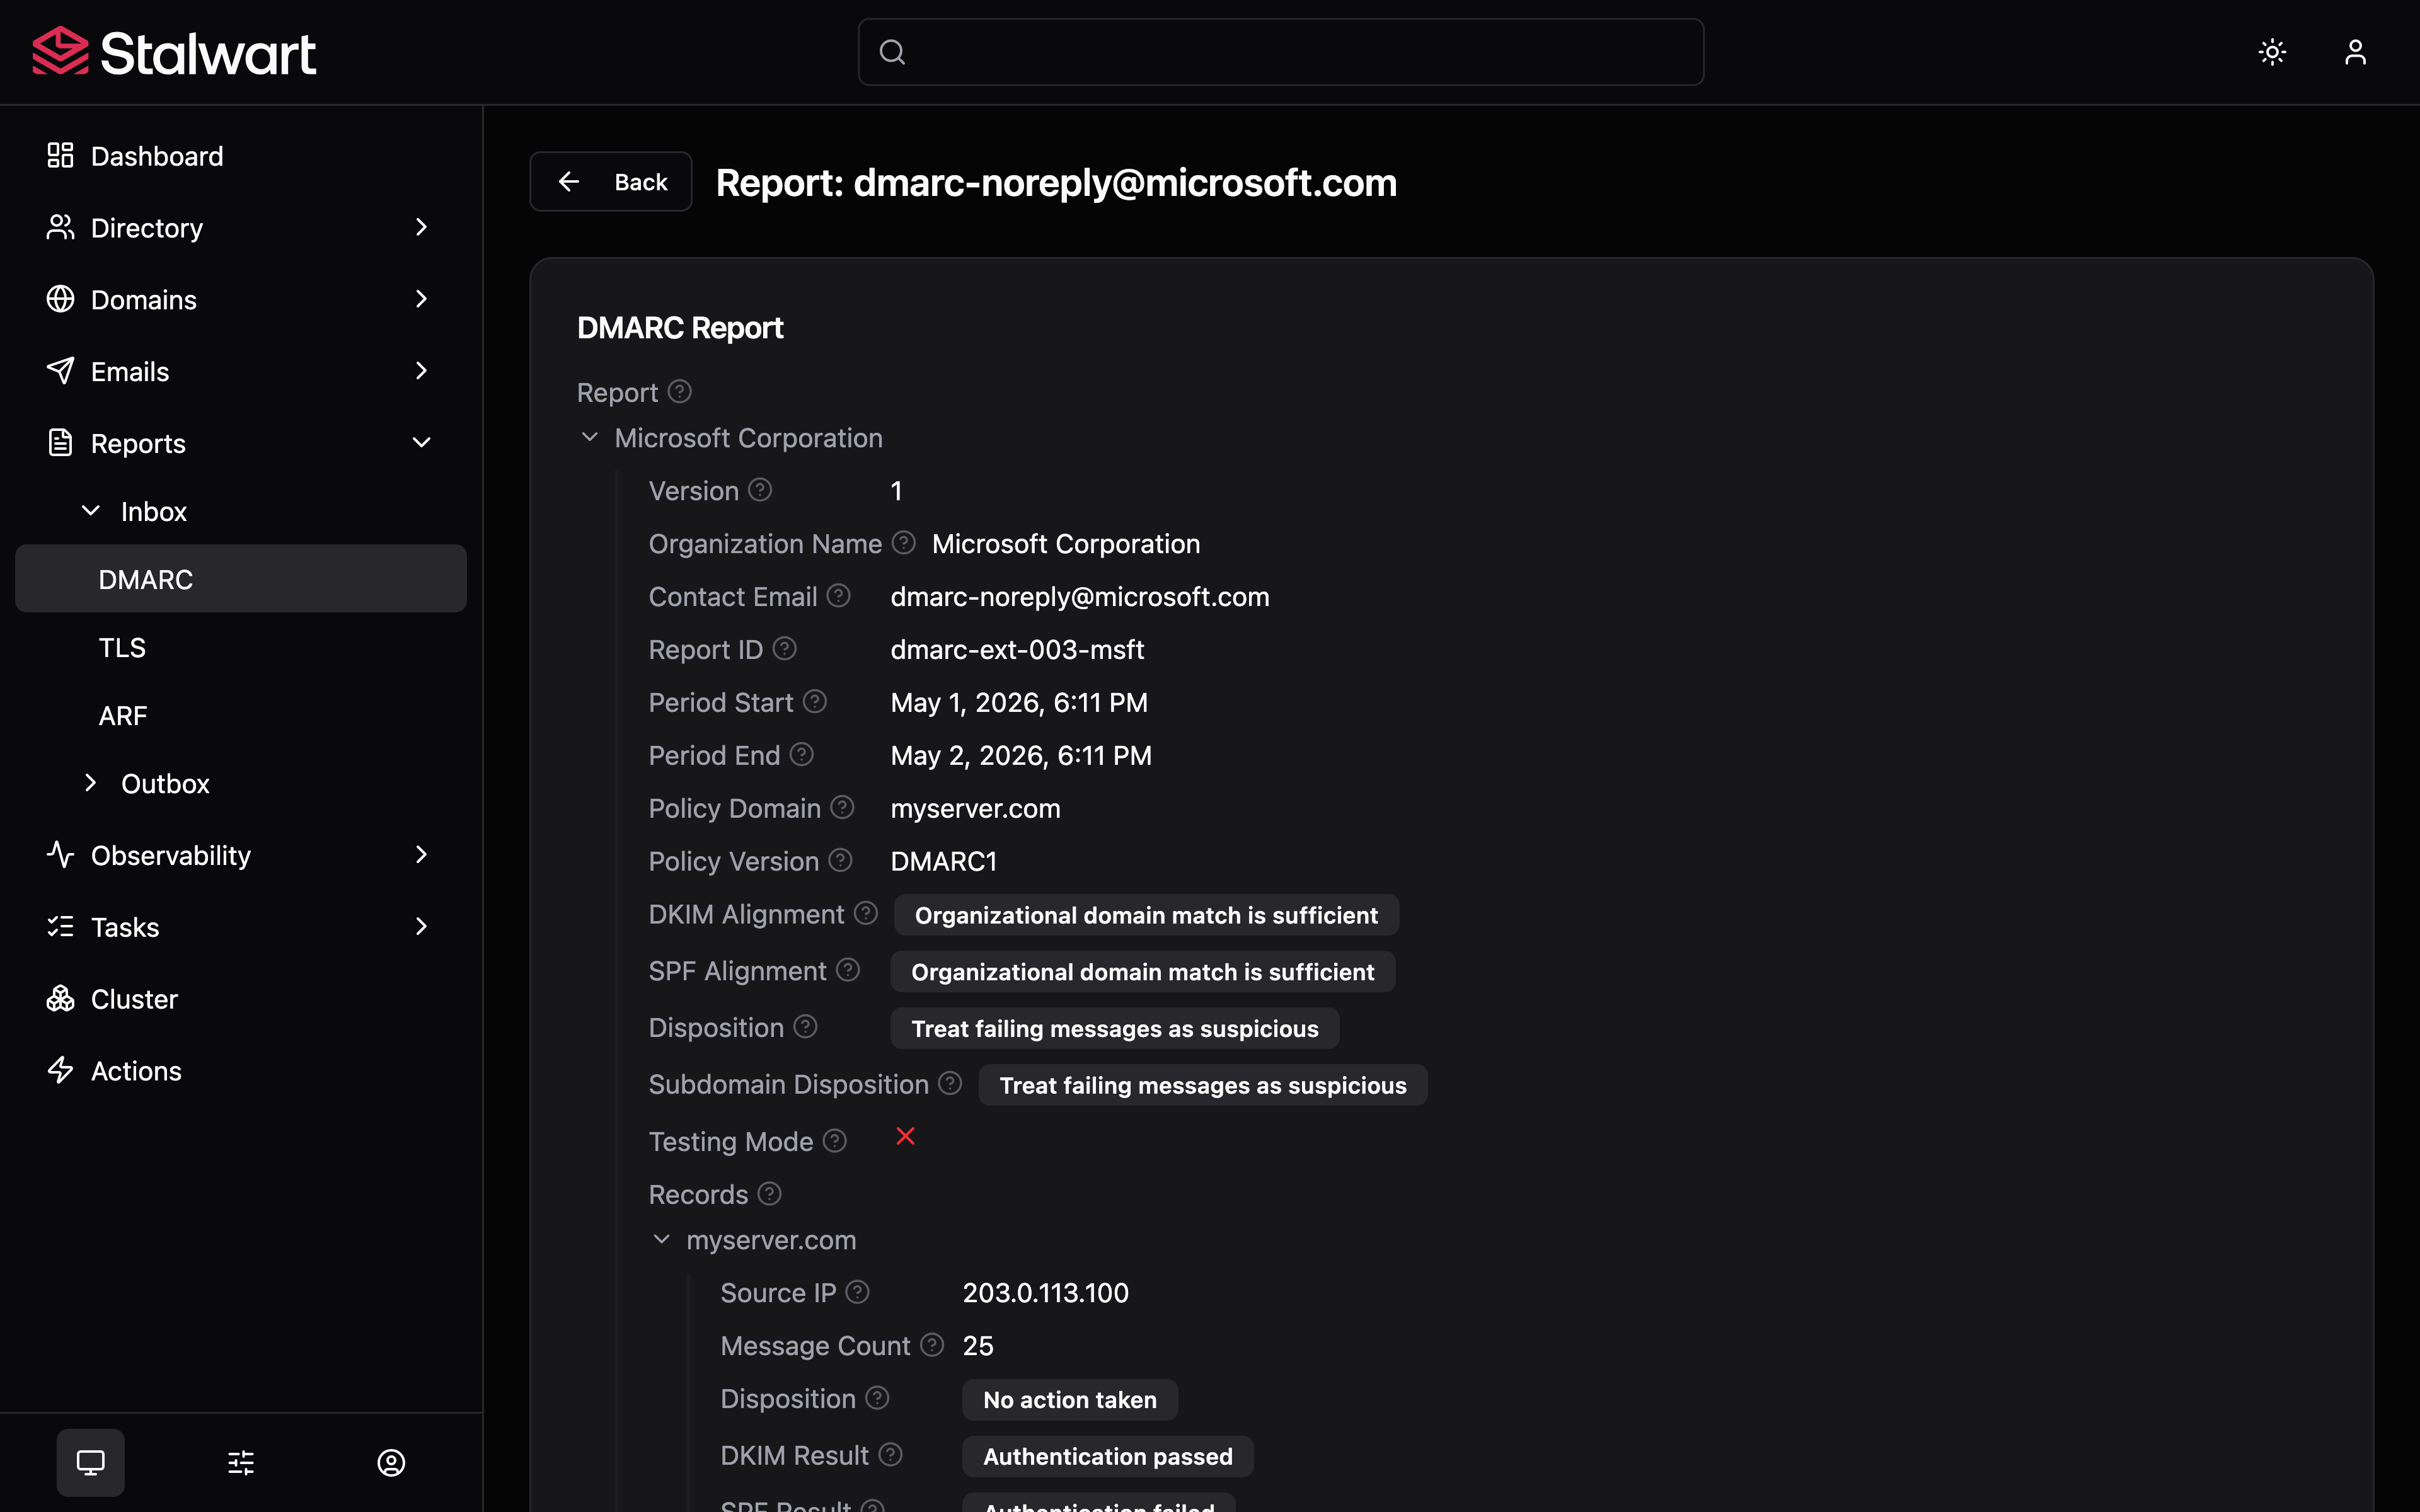
Task: Show help for Source IP
Action: click(858, 1292)
